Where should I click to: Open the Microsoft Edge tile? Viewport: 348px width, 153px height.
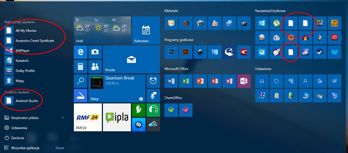pos(80,52)
